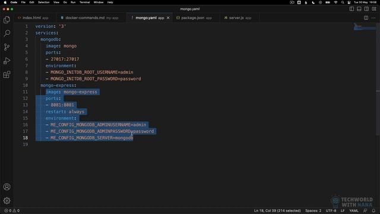Open the Accounts menu icon

point(7,187)
